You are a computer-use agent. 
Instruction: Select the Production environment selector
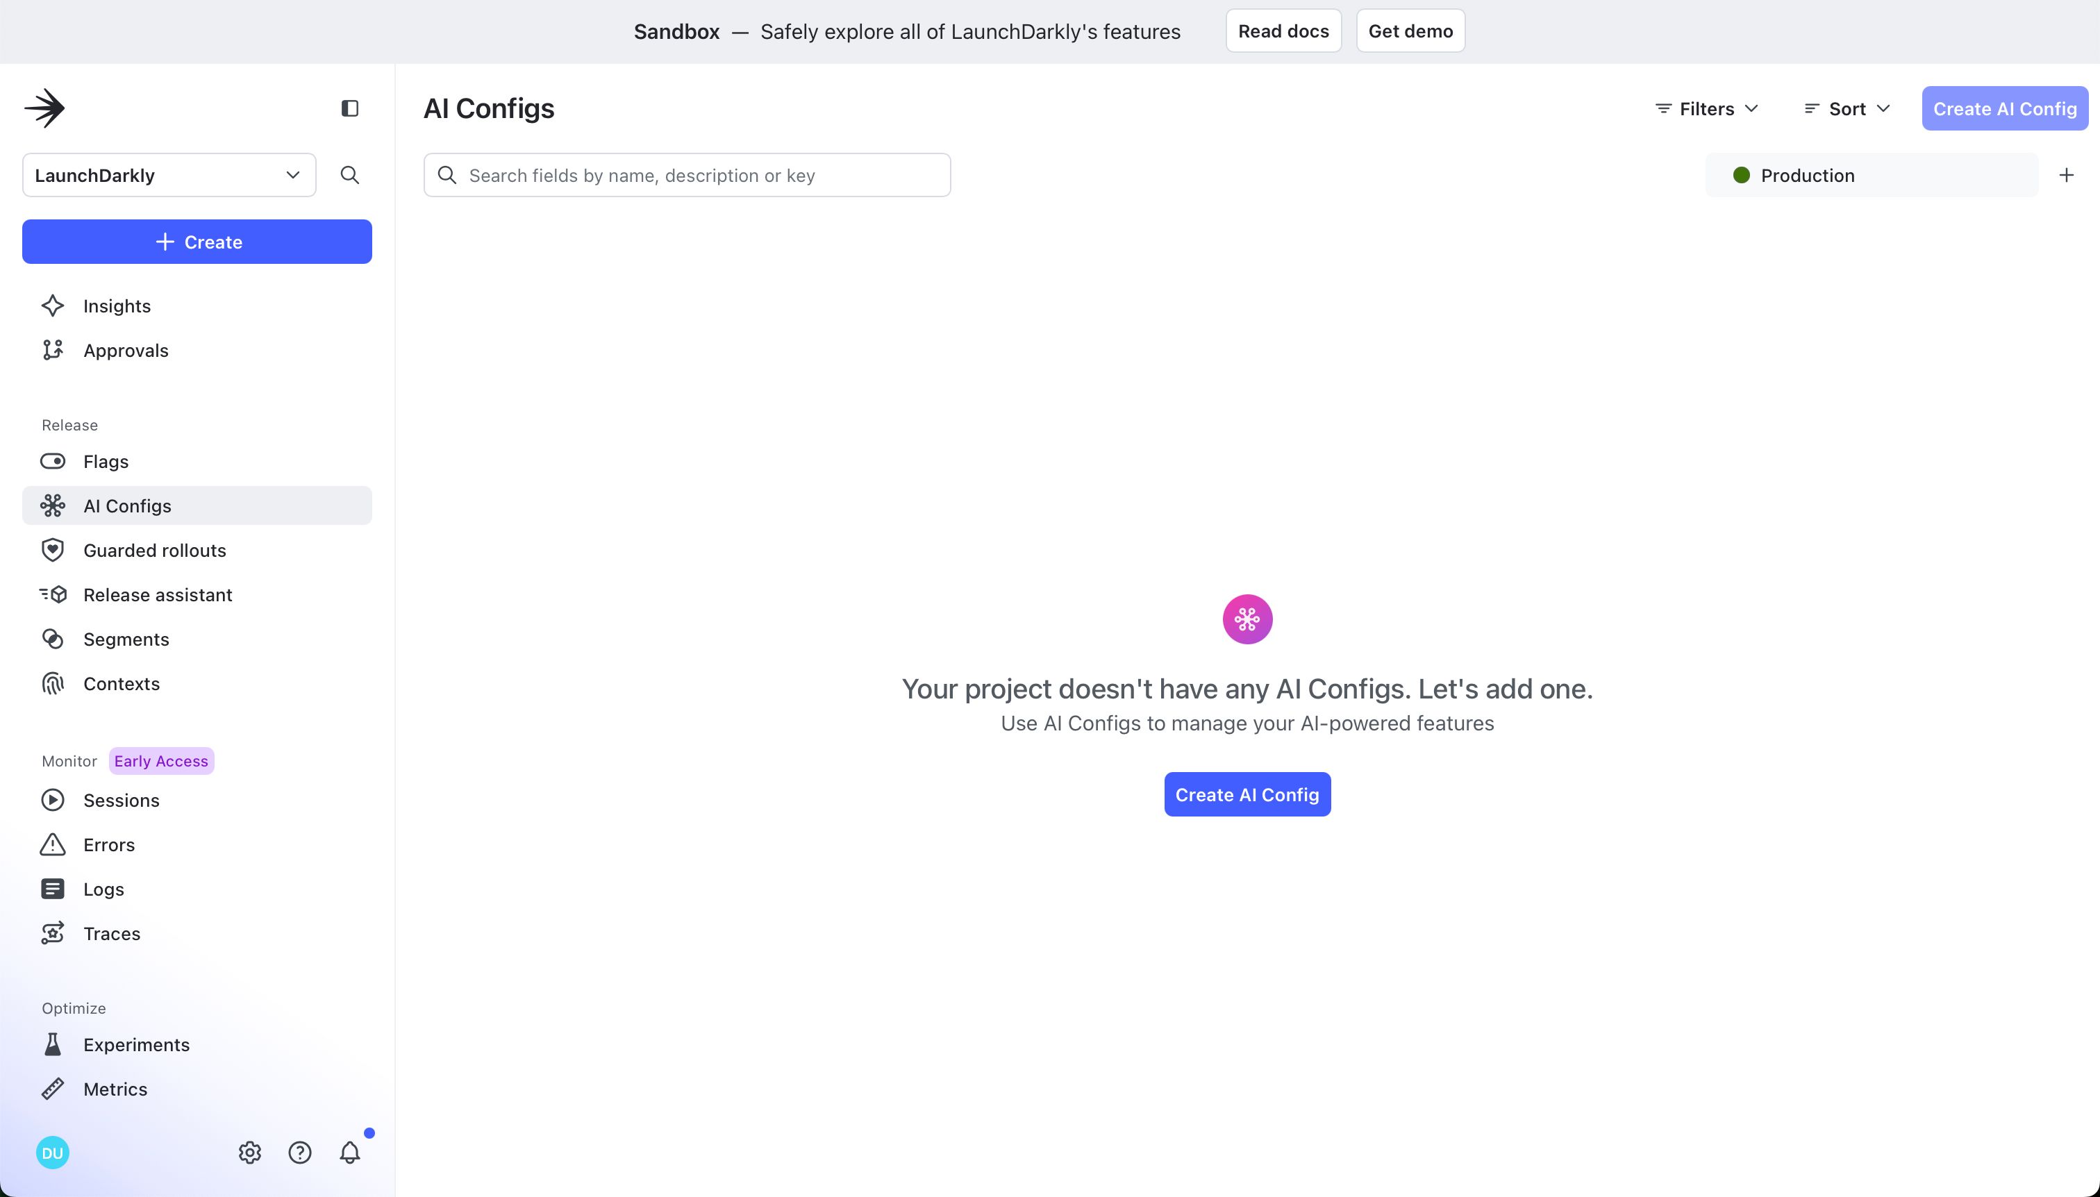[x=1872, y=175]
